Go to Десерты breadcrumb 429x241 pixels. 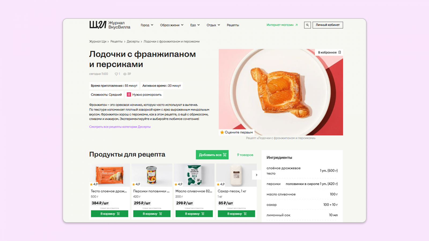(133, 42)
